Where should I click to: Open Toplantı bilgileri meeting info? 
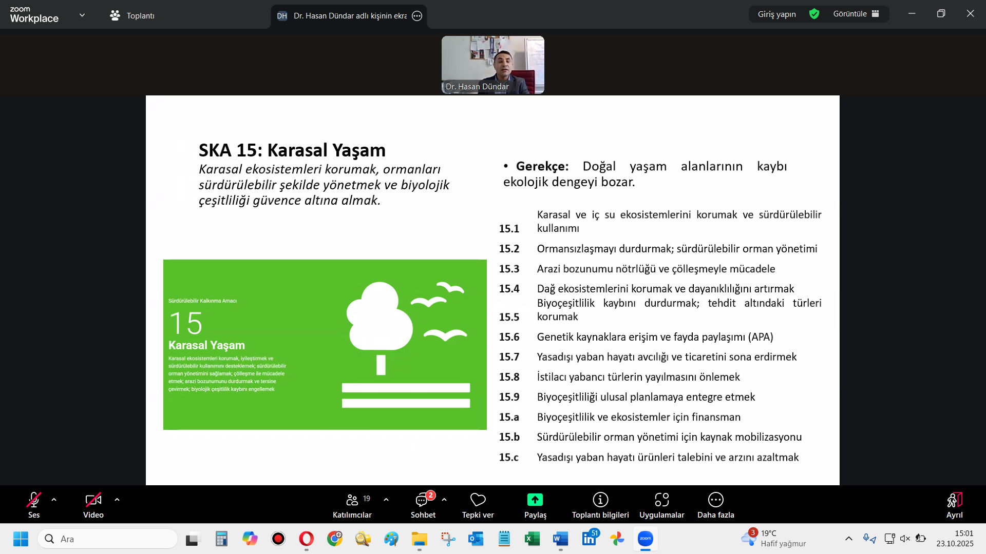click(x=600, y=500)
